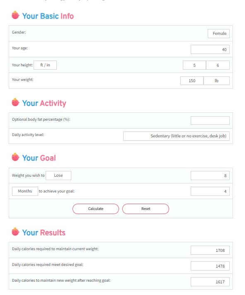The height and width of the screenshot is (295, 245).
Task: Click the months to achieve goal field
Action: click(210, 191)
